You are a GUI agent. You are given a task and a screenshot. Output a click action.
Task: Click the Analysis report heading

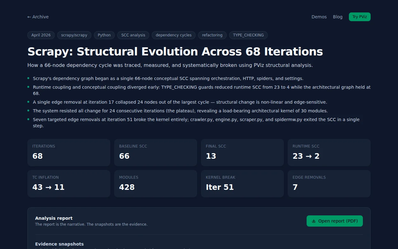point(54,218)
